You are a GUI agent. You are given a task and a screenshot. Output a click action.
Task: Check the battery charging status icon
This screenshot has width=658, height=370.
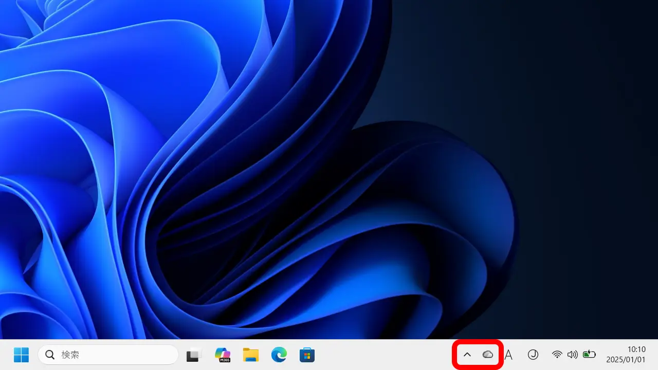click(x=589, y=355)
